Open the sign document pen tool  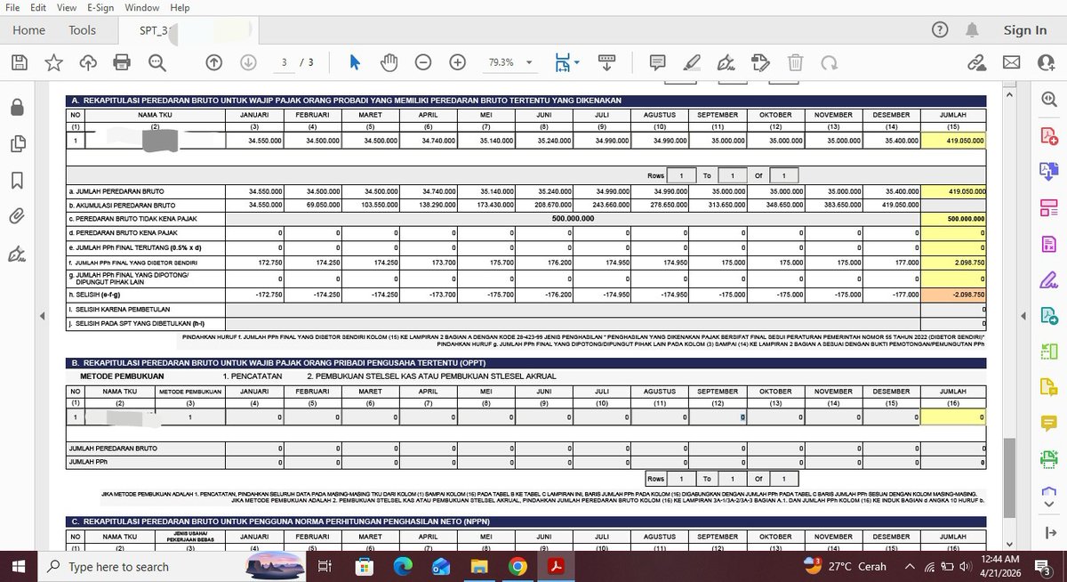click(726, 62)
